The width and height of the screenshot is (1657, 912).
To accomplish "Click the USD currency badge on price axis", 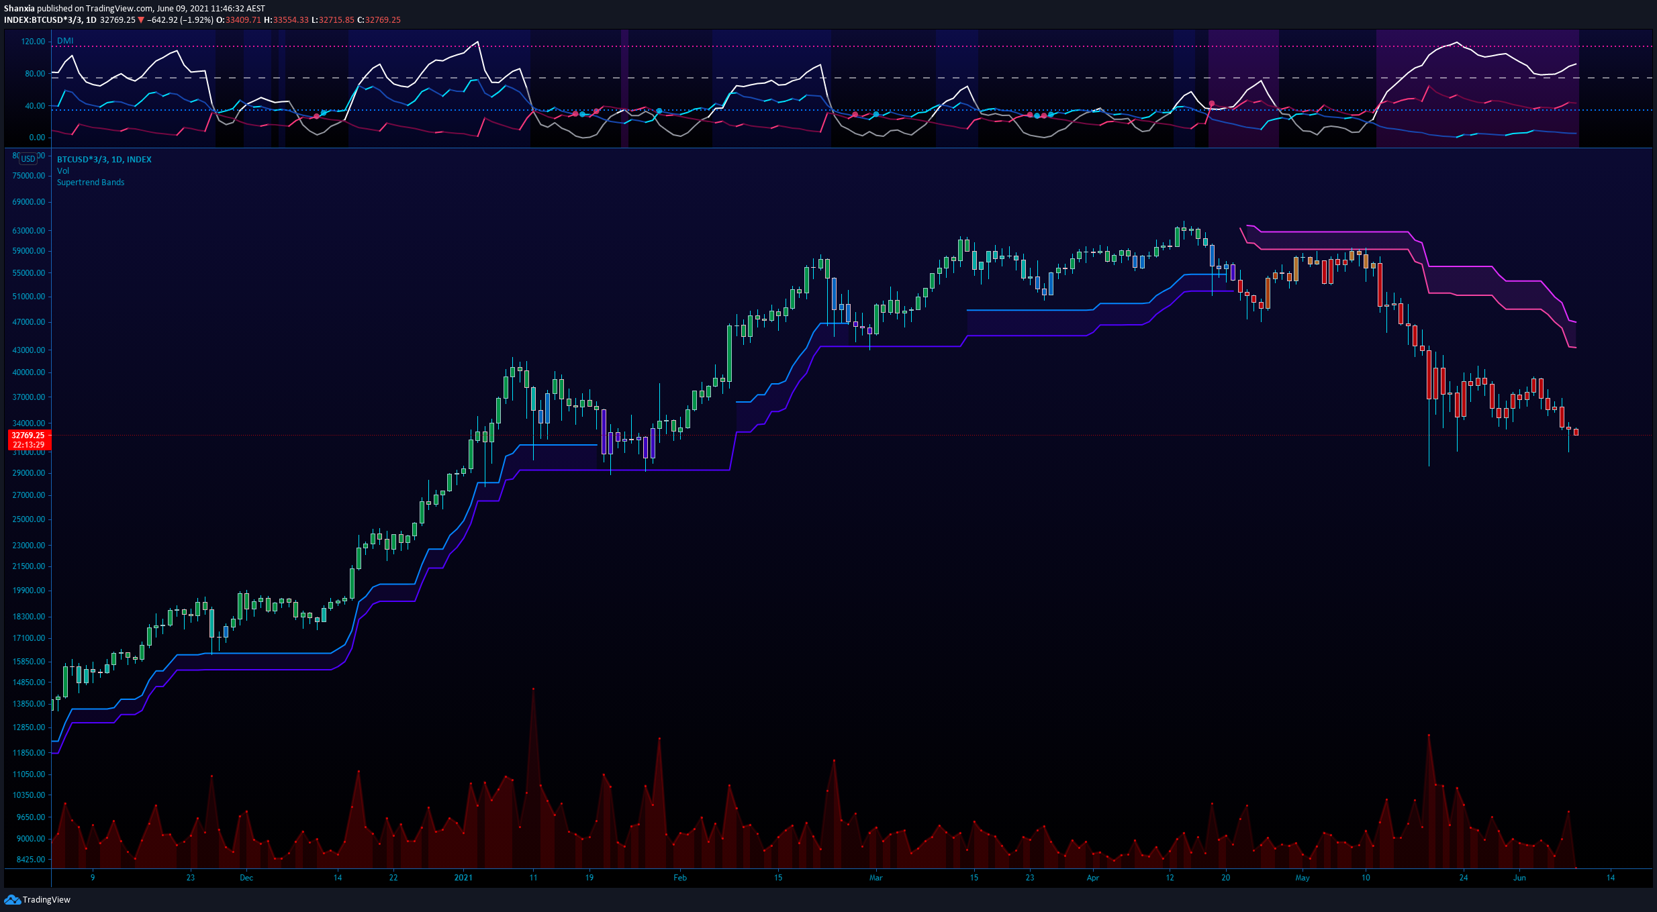I will tap(28, 159).
